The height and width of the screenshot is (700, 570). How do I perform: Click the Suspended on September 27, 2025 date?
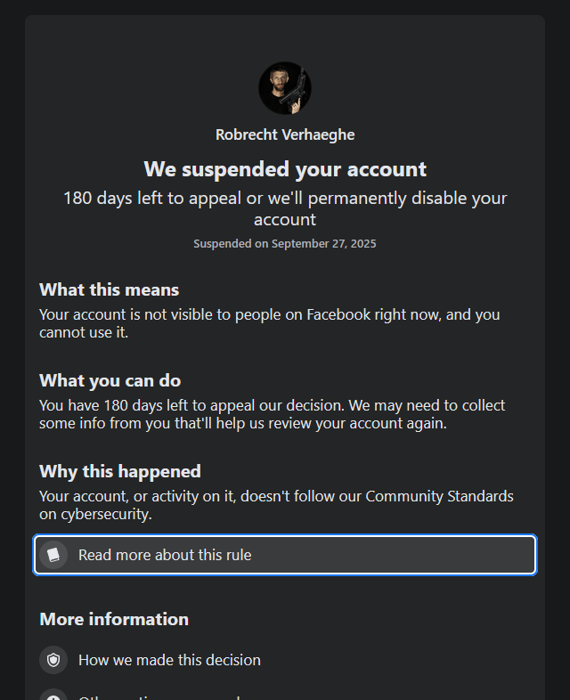pos(285,243)
